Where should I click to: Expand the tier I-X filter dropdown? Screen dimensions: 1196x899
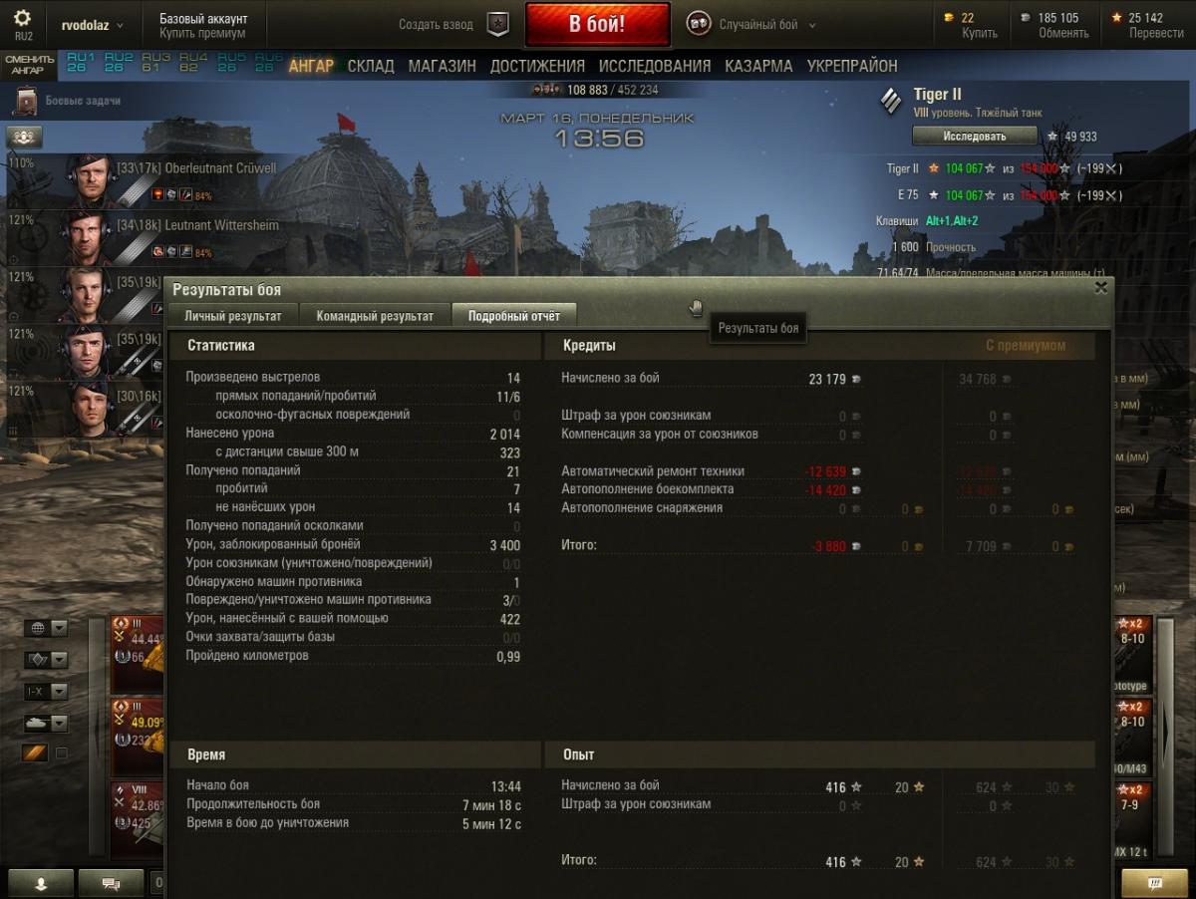pos(47,691)
